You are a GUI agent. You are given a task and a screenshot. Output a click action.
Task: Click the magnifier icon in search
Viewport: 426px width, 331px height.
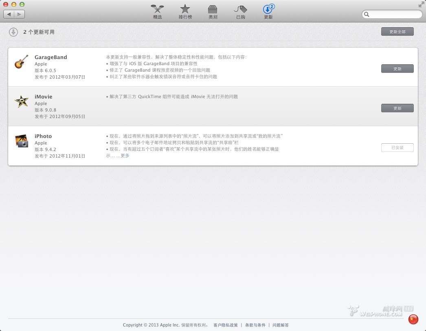click(x=367, y=14)
